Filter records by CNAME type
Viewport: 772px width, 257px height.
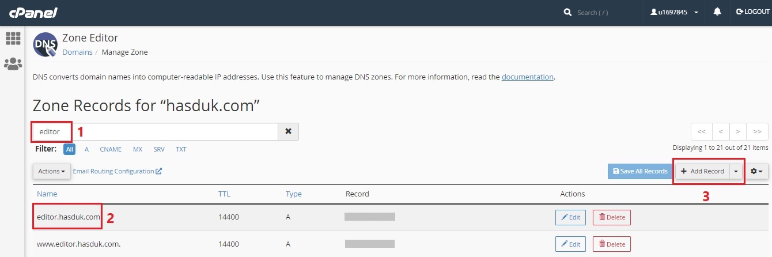click(111, 149)
